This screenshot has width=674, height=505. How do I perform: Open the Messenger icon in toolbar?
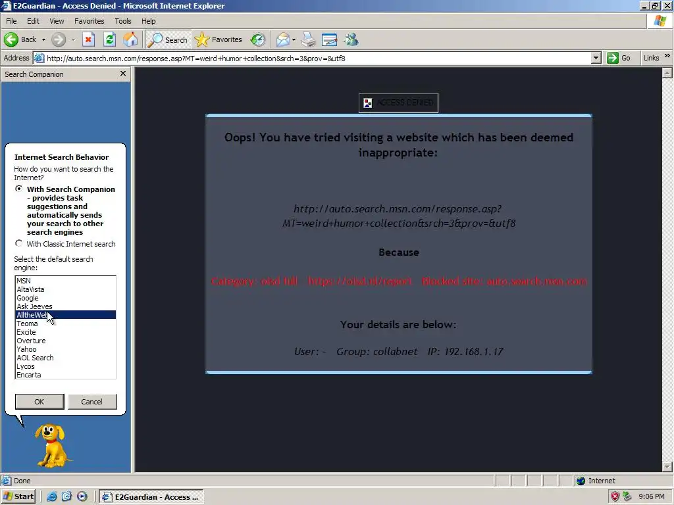(351, 39)
